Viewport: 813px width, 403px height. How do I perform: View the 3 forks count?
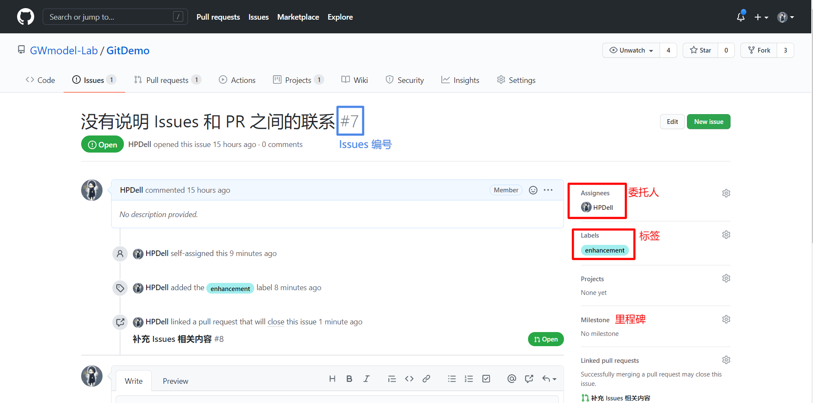click(785, 50)
